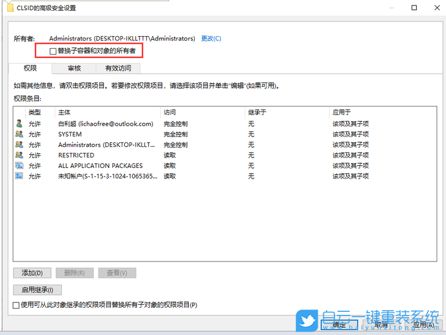Click the package icon beside ALL APPLICATION PACKAGES
Screen dimensions: 446x335
point(19,165)
